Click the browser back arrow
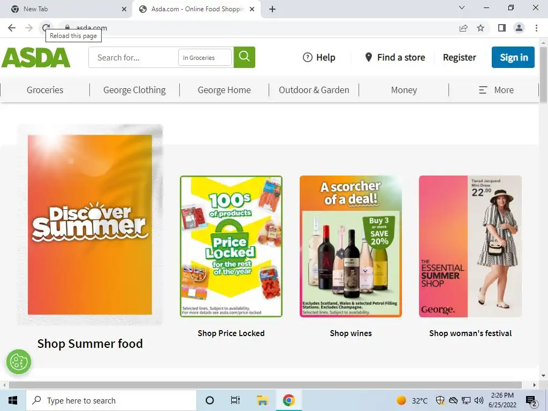 (12, 28)
